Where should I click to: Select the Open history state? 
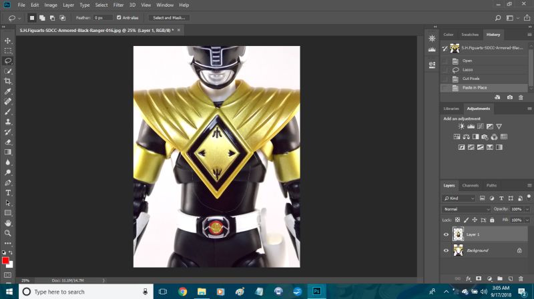click(x=485, y=61)
